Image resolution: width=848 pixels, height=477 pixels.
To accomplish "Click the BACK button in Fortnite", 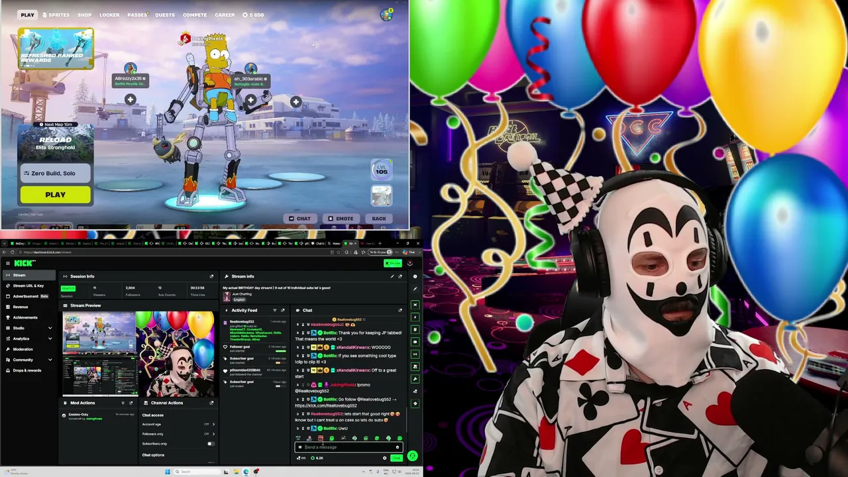I will pyautogui.click(x=378, y=219).
